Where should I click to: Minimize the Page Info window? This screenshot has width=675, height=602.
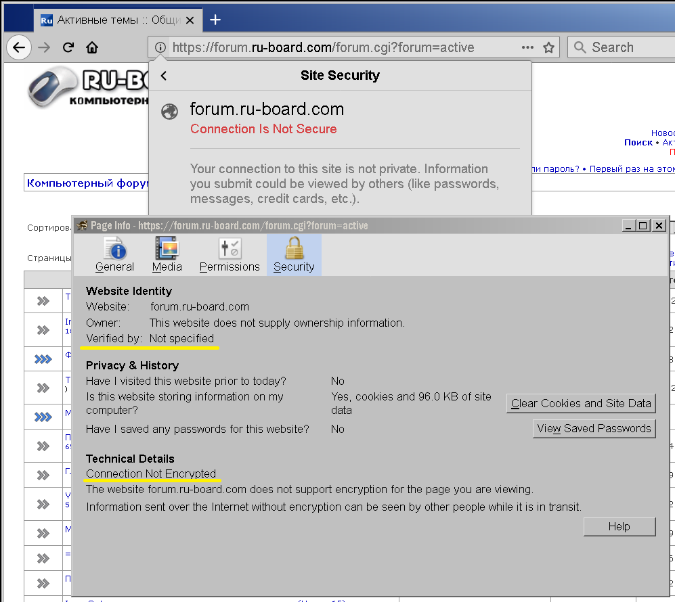tap(628, 226)
